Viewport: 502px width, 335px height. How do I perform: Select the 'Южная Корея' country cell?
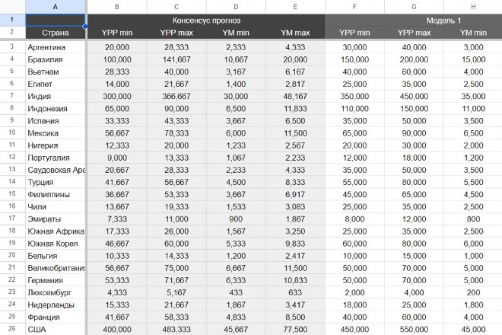click(55, 244)
